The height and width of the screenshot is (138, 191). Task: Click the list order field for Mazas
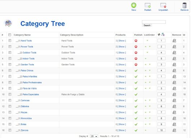click(161, 112)
